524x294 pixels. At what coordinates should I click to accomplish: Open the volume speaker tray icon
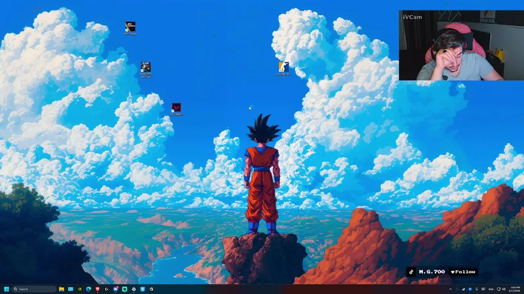click(x=504, y=289)
